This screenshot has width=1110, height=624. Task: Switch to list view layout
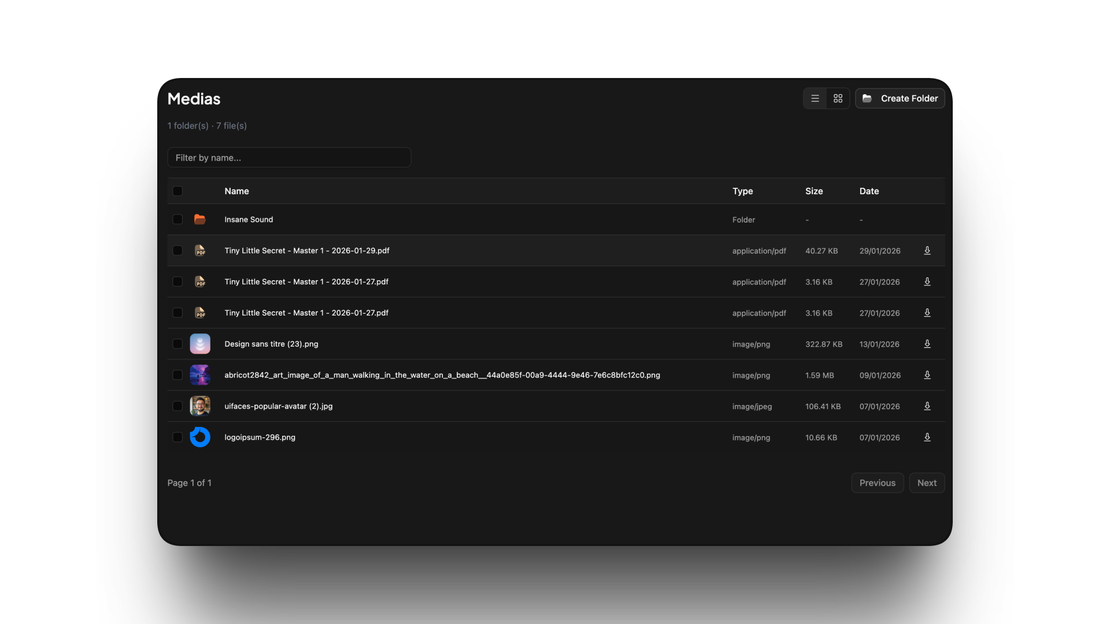pos(815,99)
